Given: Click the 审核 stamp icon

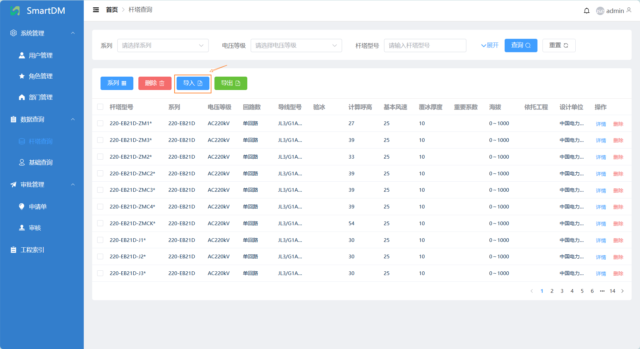Looking at the screenshot, I should tap(22, 228).
